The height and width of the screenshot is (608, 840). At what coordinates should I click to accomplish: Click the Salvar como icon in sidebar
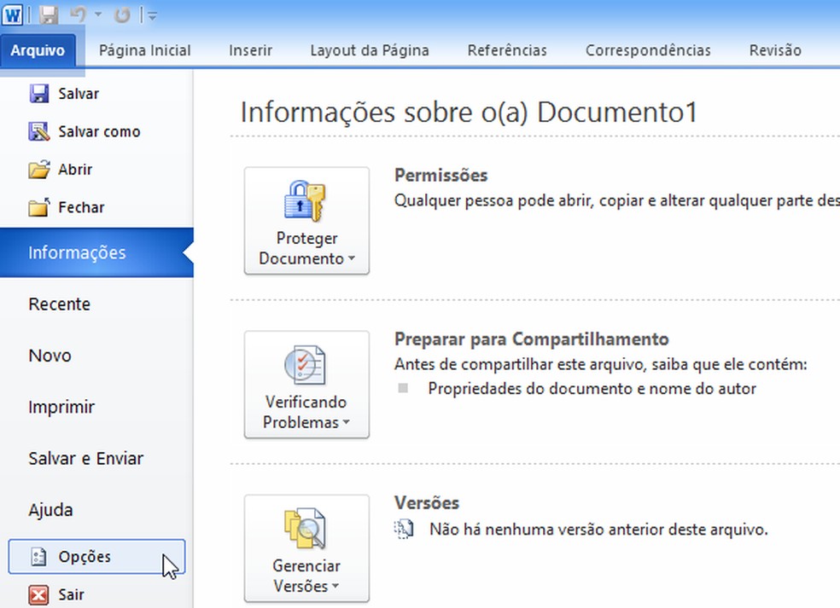(41, 131)
